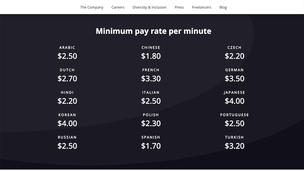Select the Arabic $2.50 rate

pyautogui.click(x=67, y=56)
